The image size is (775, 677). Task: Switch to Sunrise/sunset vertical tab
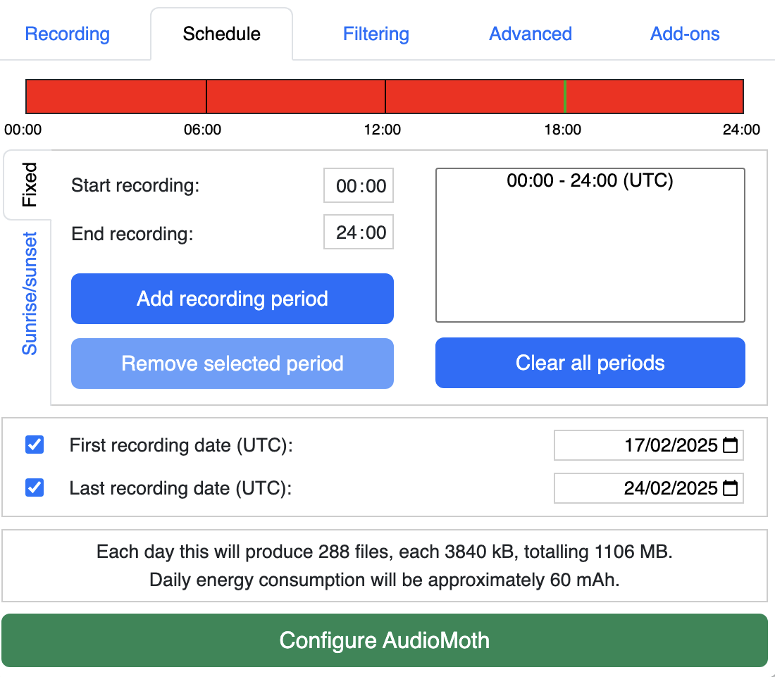(x=29, y=294)
